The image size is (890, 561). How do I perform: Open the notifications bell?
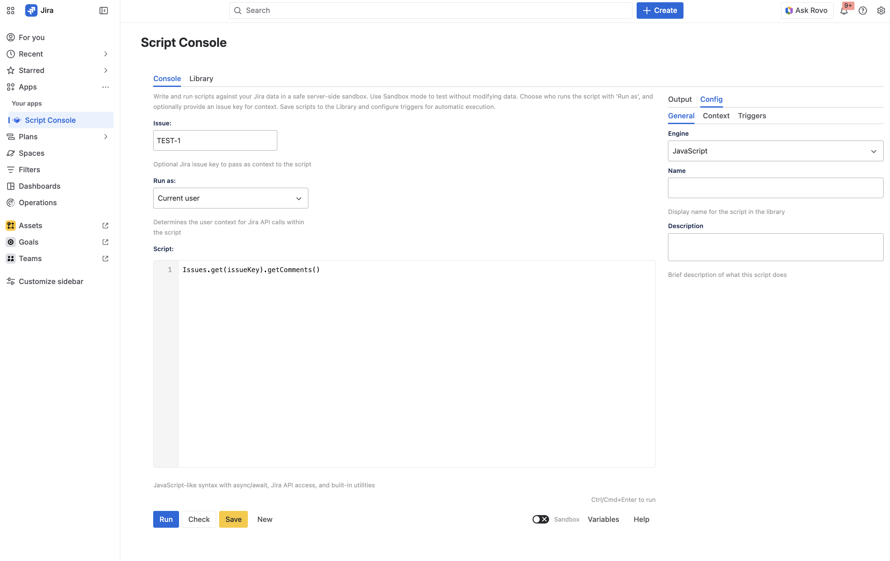[844, 11]
